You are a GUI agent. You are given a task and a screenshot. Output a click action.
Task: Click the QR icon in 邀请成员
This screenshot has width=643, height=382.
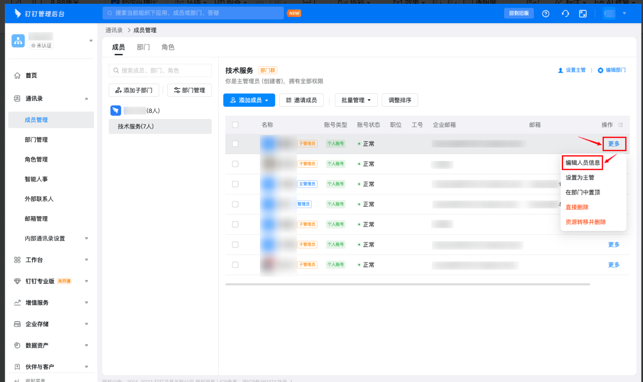tap(289, 100)
